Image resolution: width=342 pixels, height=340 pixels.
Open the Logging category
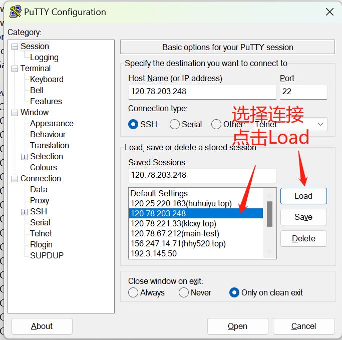pyautogui.click(x=44, y=58)
